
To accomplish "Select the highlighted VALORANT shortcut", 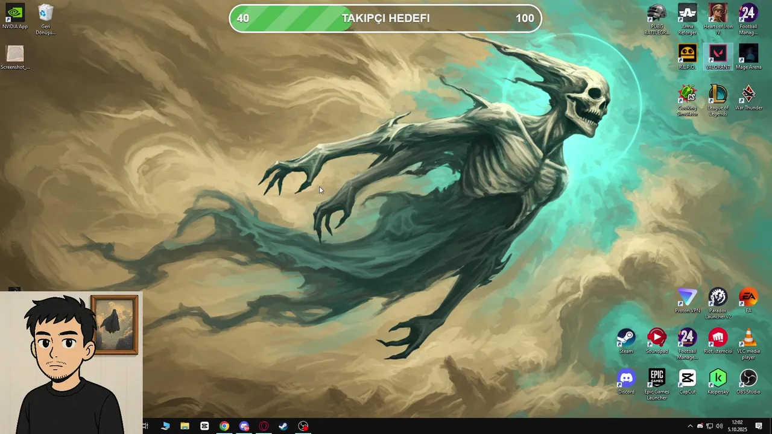I will 718,57.
